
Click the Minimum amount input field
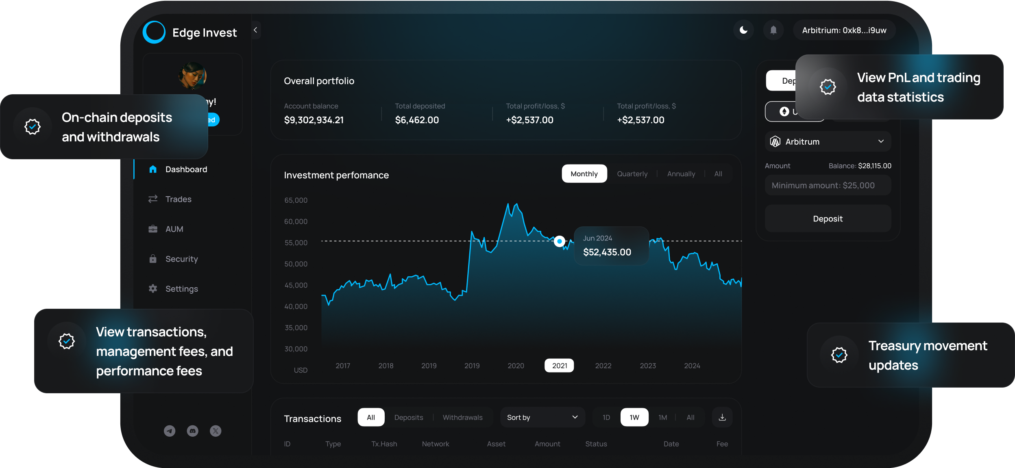point(828,185)
